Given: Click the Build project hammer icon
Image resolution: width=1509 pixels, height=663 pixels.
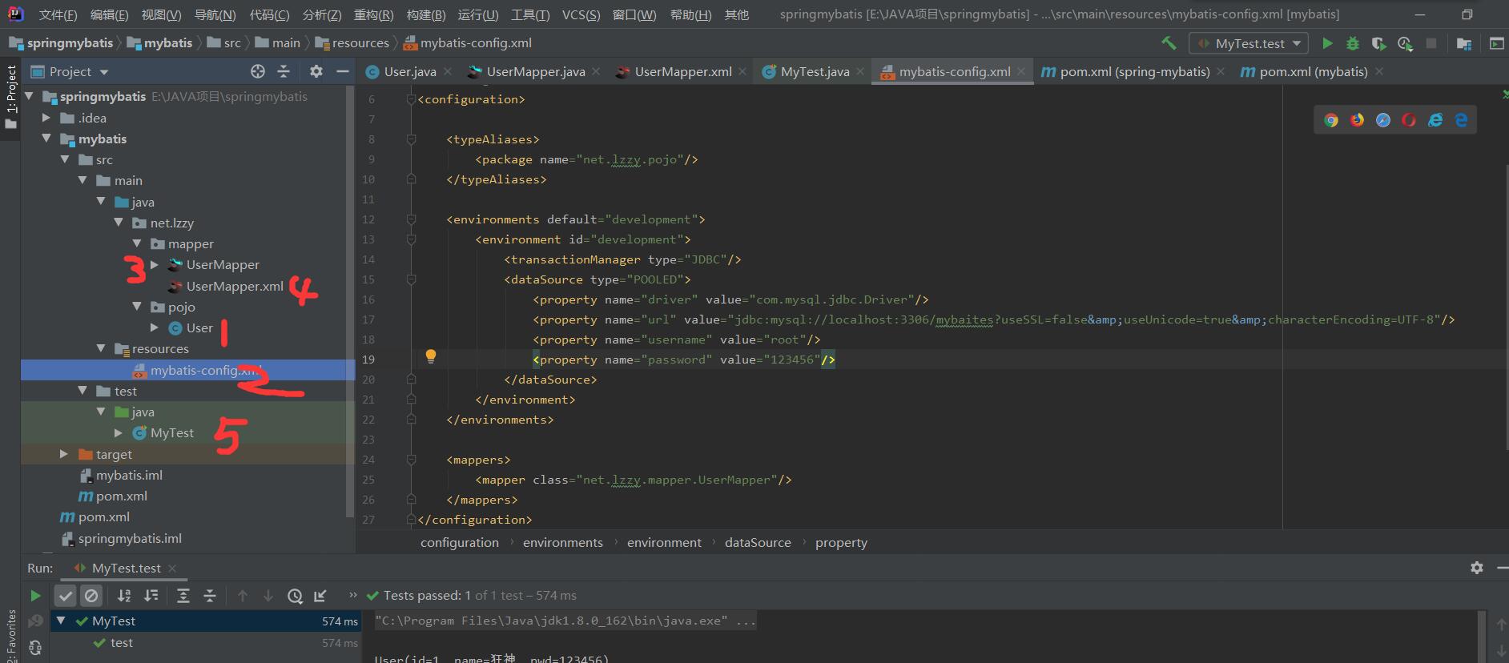Looking at the screenshot, I should point(1169,43).
